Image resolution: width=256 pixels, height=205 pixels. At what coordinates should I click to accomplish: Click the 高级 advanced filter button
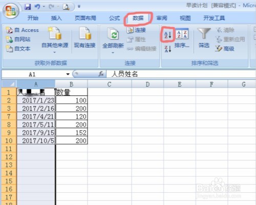225,49
